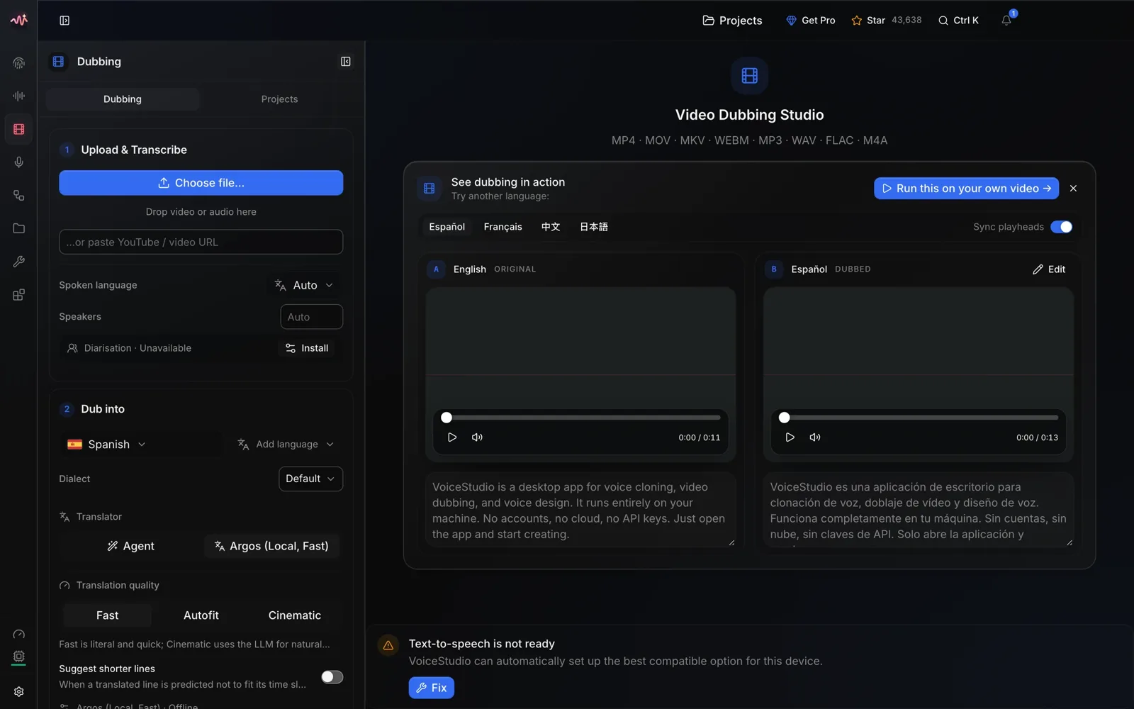This screenshot has width=1134, height=709.
Task: Switch to the Projects tab in Dubbing panel
Action: 279,99
